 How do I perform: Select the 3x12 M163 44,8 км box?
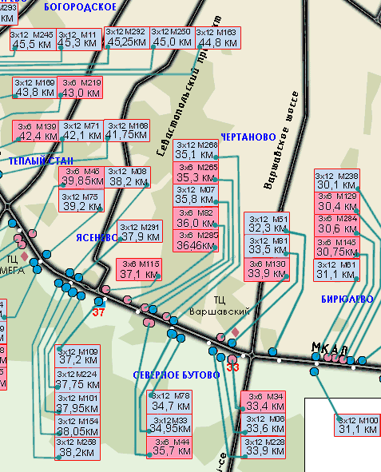pyautogui.click(x=218, y=38)
